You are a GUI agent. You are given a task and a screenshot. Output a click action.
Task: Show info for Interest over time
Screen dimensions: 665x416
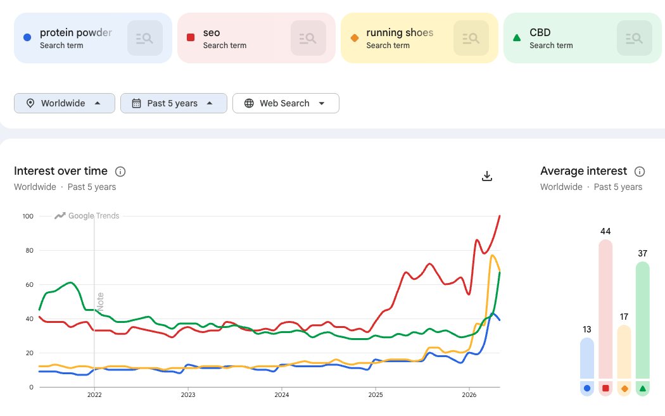coord(120,172)
